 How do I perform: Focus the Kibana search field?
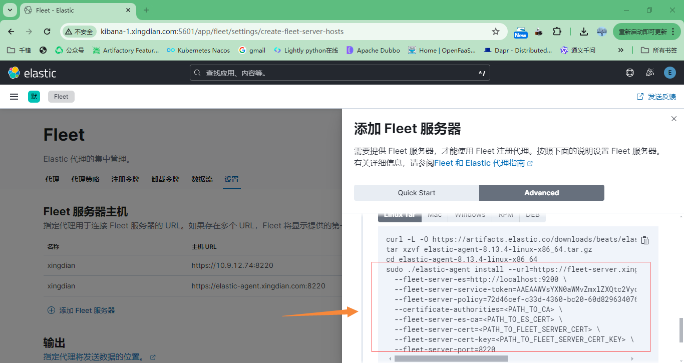[340, 73]
